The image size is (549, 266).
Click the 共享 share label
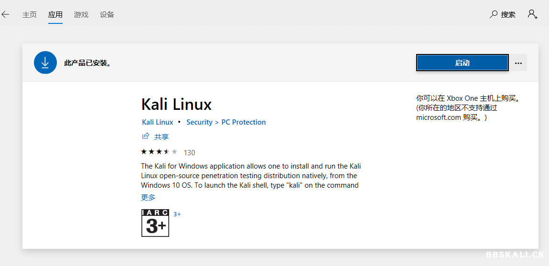tap(161, 137)
